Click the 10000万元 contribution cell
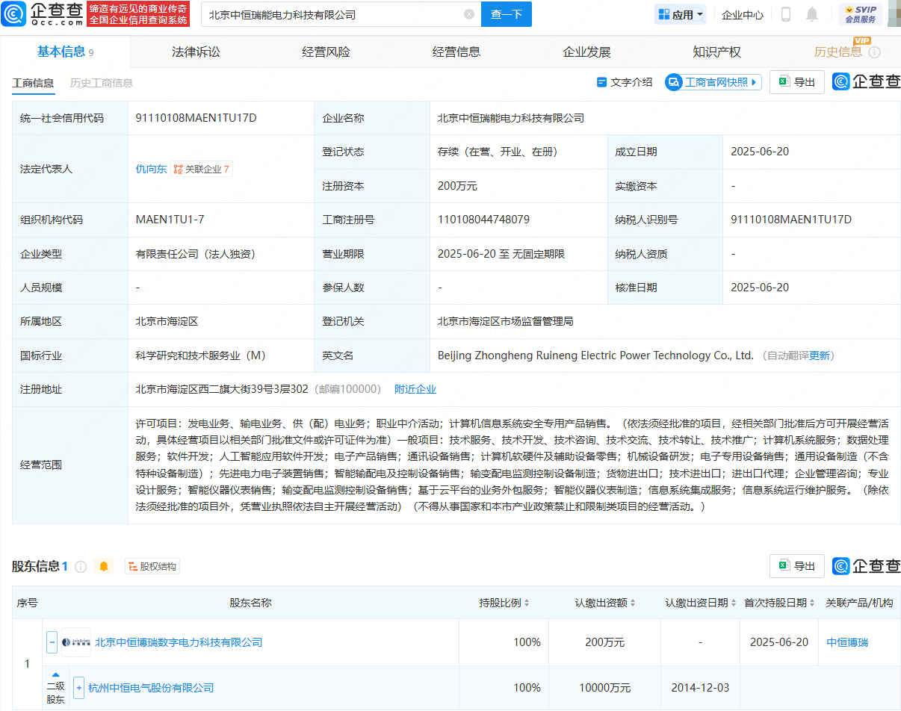 (x=605, y=688)
